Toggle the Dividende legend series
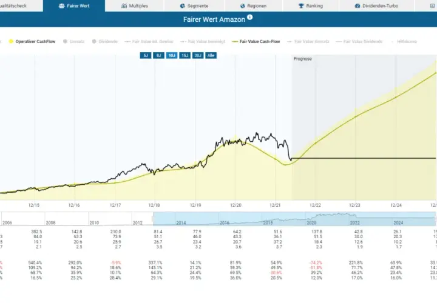This screenshot has height=303, width=437. tap(105, 41)
